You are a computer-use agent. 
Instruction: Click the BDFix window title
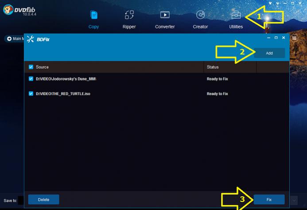pyautogui.click(x=43, y=39)
